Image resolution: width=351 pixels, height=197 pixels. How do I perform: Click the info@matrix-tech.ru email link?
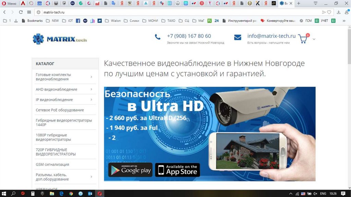pyautogui.click(x=271, y=36)
